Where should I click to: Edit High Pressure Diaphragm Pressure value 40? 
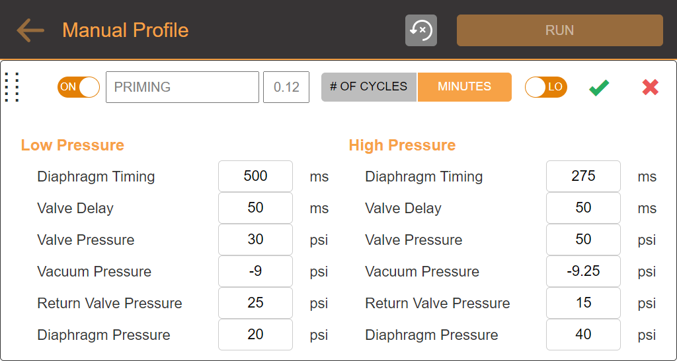pyautogui.click(x=583, y=335)
